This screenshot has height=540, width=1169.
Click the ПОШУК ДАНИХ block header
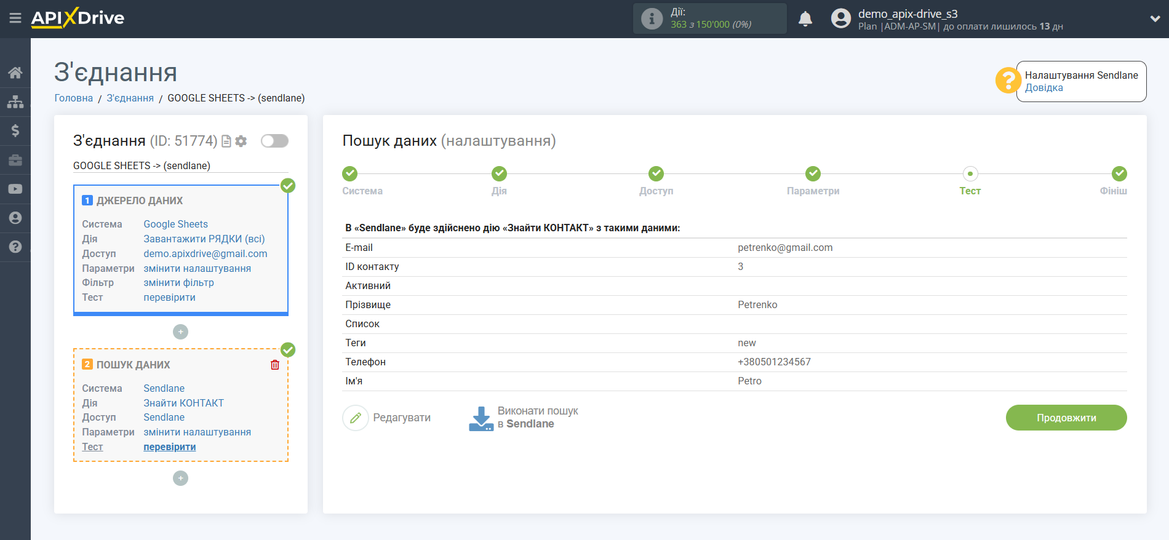pos(134,365)
